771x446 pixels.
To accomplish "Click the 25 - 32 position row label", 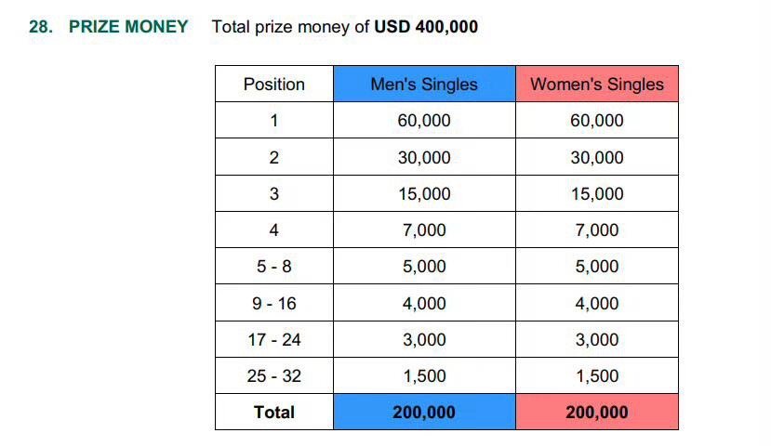I will click(274, 375).
